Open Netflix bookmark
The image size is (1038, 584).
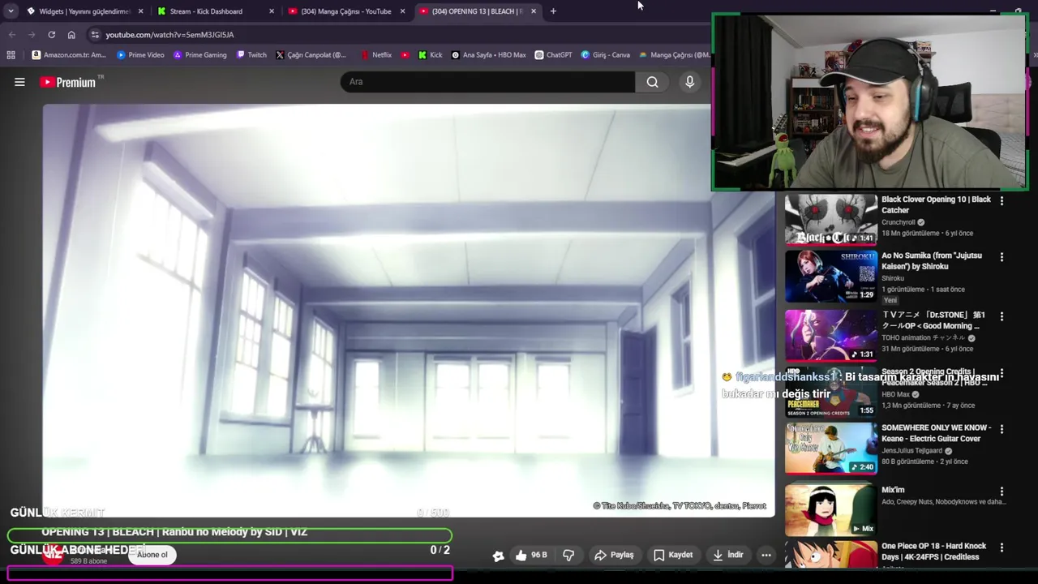pyautogui.click(x=376, y=55)
